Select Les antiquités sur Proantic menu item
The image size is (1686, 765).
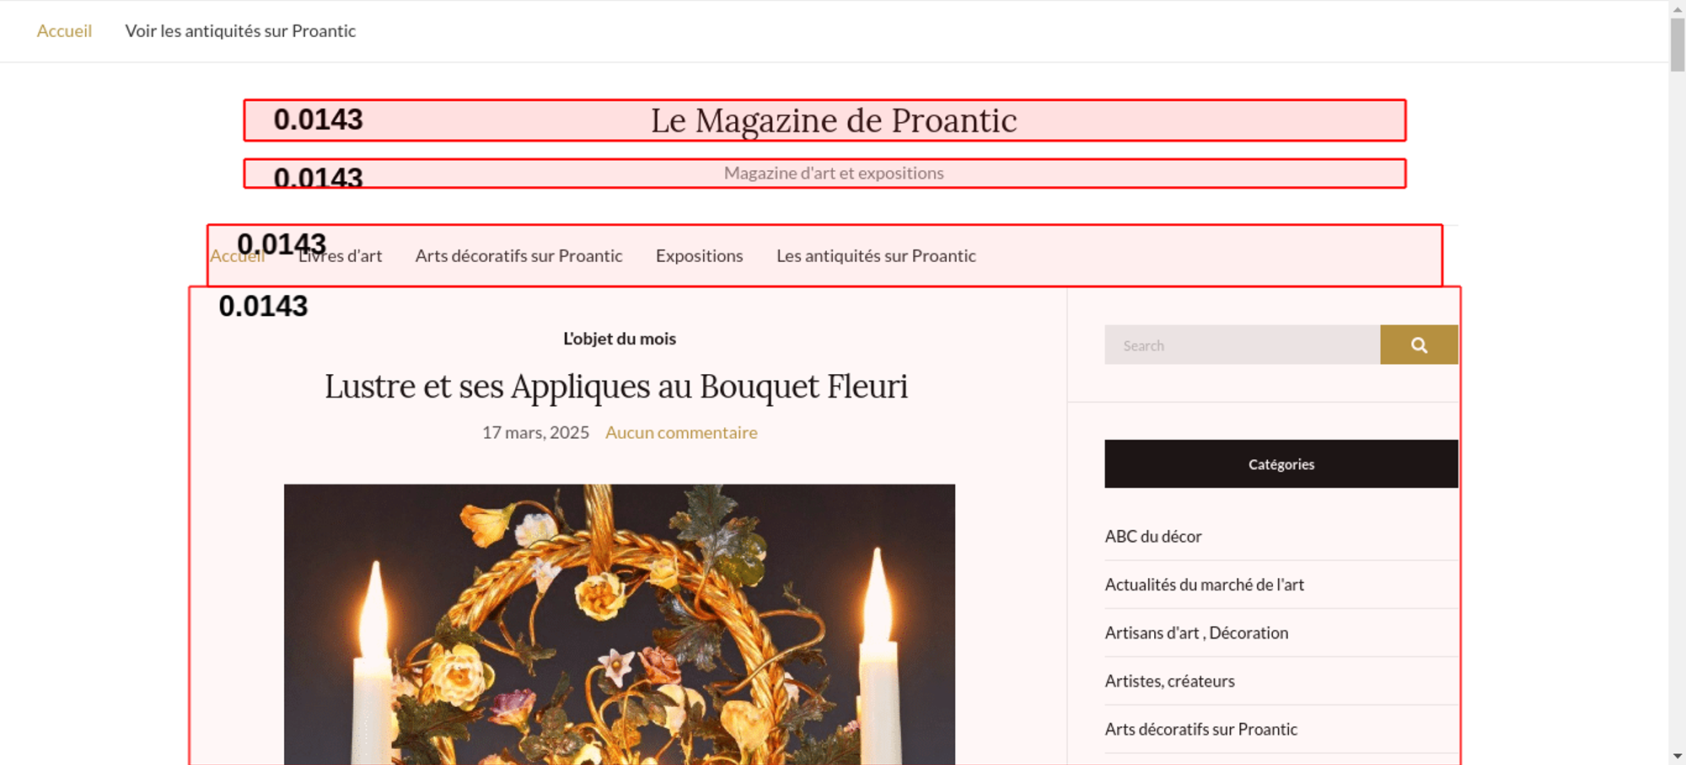(876, 256)
